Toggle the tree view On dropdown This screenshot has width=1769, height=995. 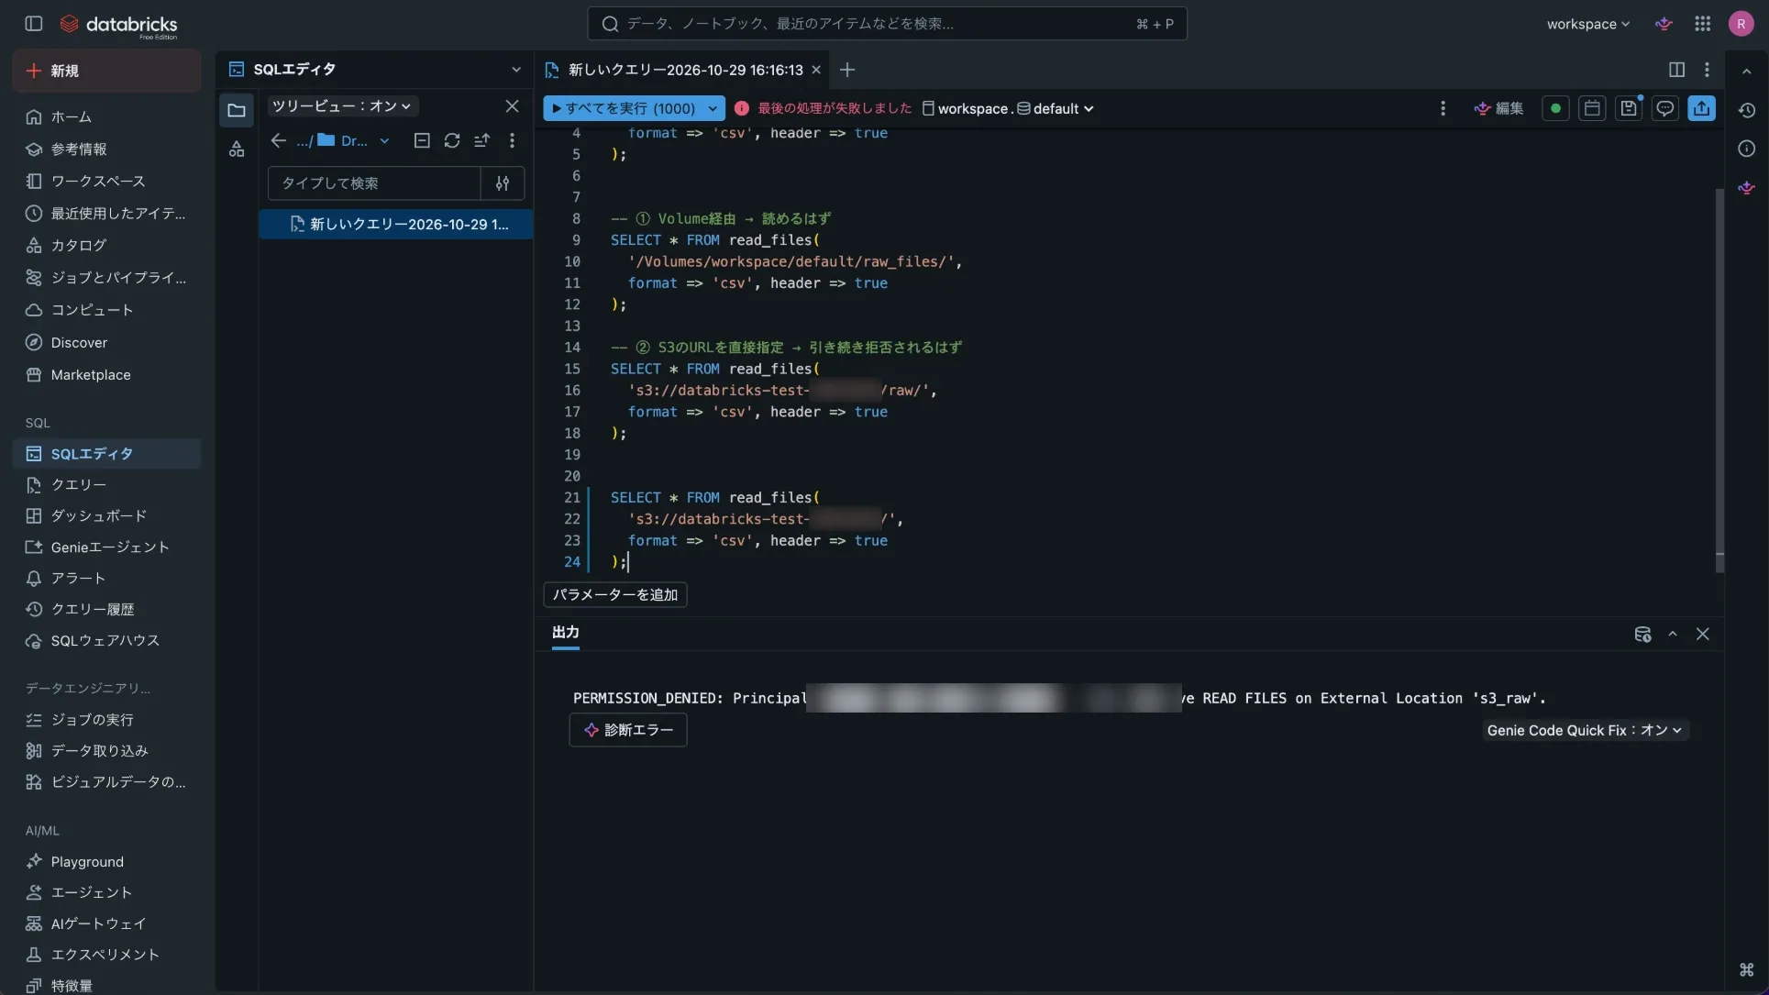pos(341,106)
